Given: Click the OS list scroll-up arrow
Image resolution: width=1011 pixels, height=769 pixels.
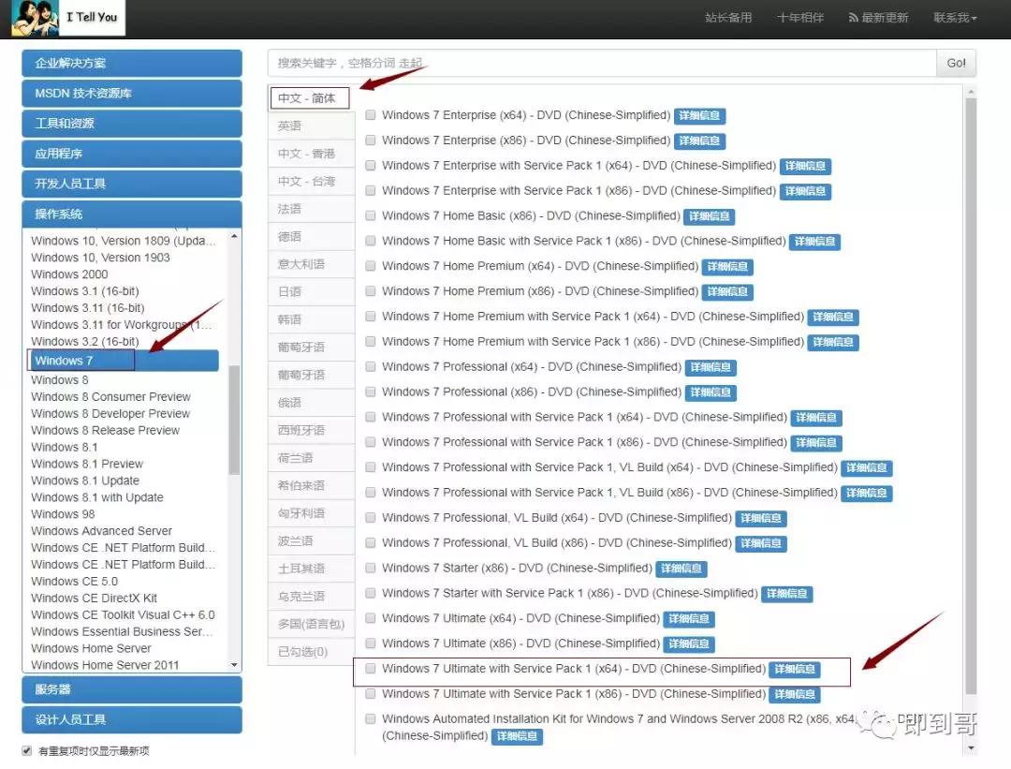Looking at the screenshot, I should click(x=234, y=236).
